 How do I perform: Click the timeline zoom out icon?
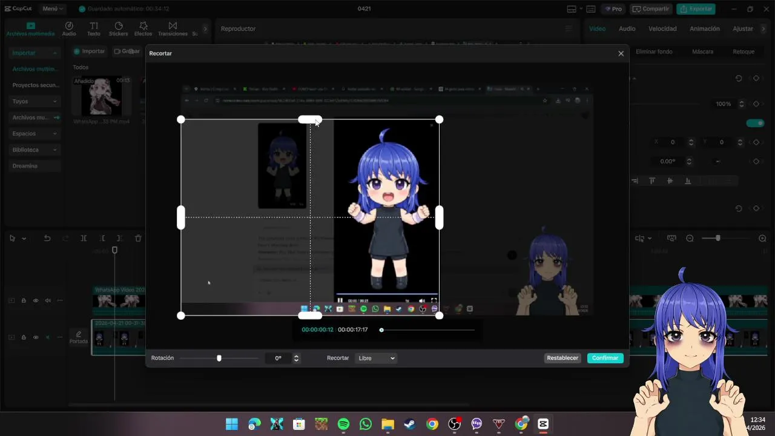690,239
